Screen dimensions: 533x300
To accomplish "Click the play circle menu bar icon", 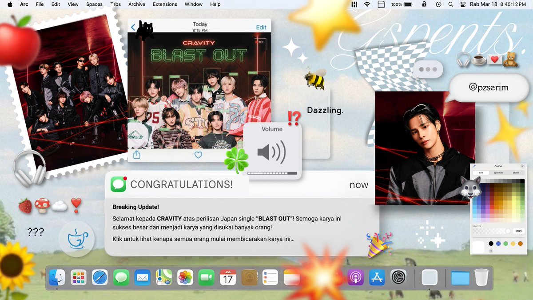I will (x=439, y=4).
